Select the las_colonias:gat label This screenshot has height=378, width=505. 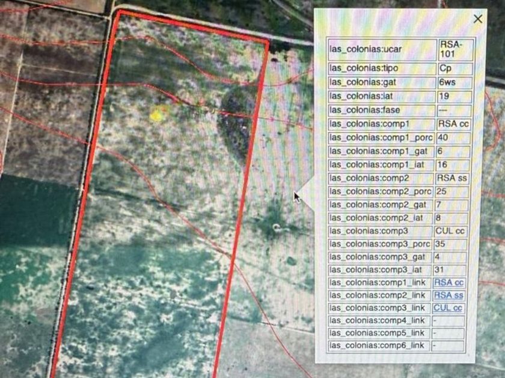coord(363,82)
